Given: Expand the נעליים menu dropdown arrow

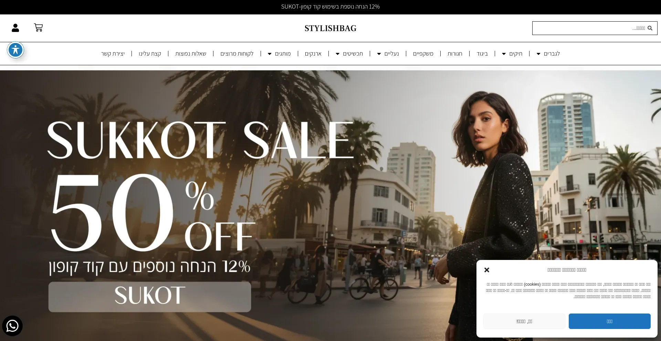Looking at the screenshot, I should pos(379,54).
